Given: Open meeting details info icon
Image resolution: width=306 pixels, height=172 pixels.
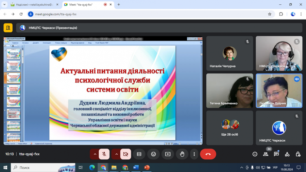Looking at the screenshot, I should pyautogui.click(x=255, y=154).
